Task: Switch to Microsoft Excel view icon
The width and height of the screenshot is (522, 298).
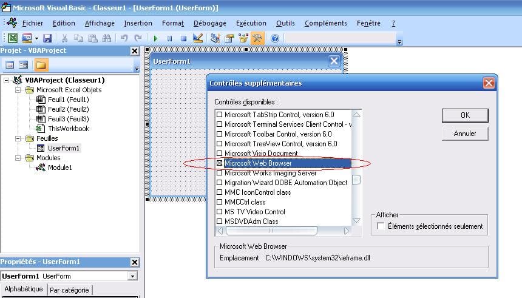Action: 13,38
